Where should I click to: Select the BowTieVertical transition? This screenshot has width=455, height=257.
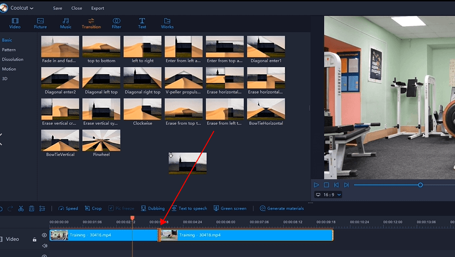(x=60, y=143)
